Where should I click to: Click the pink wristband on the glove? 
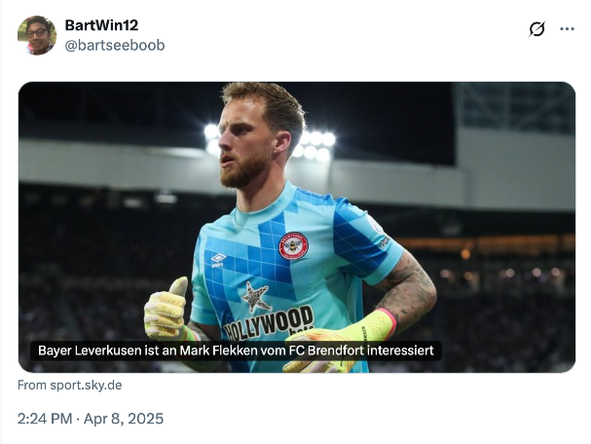[x=388, y=320]
